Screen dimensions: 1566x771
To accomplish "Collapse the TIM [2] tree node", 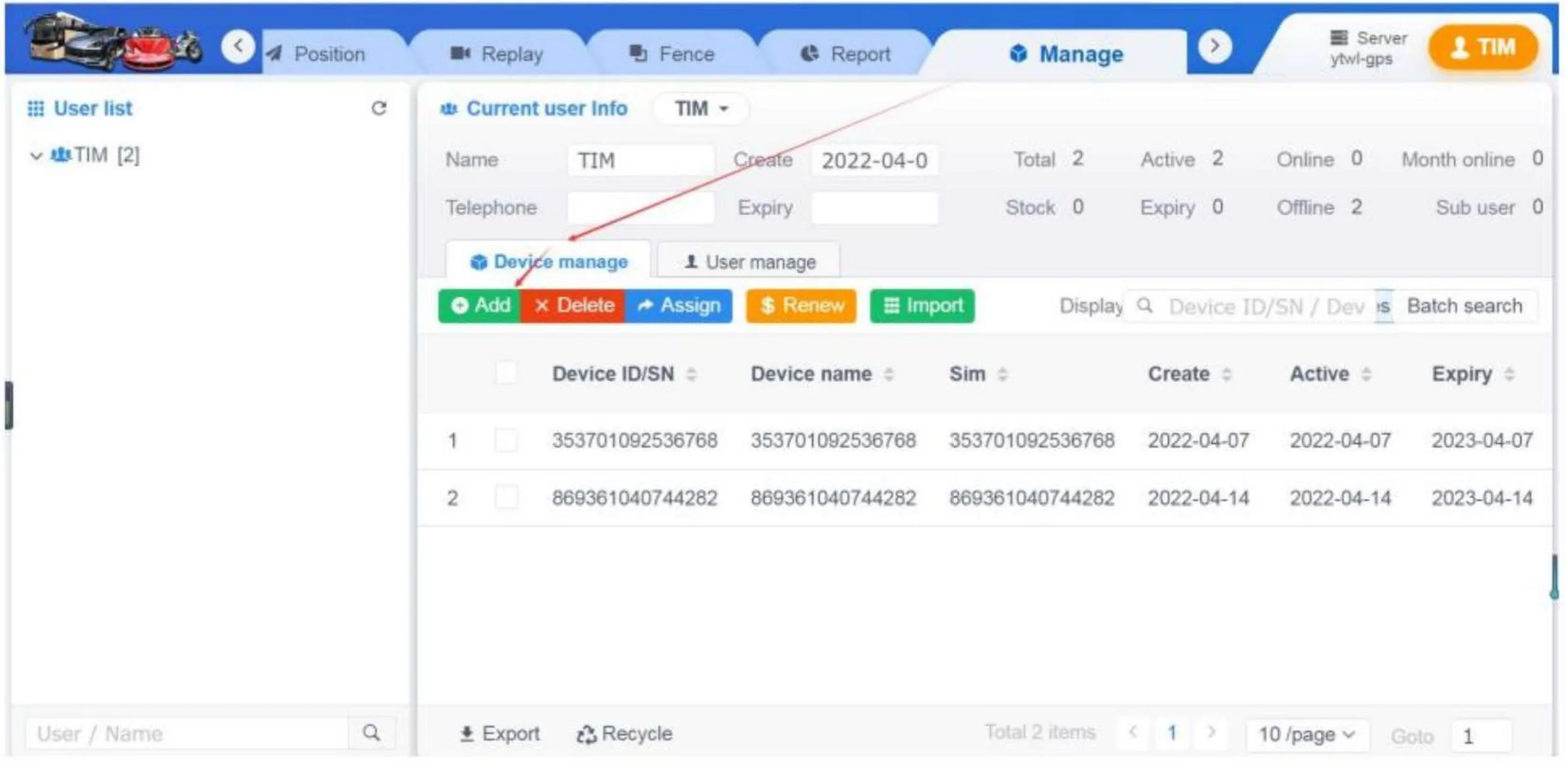I will [35, 155].
